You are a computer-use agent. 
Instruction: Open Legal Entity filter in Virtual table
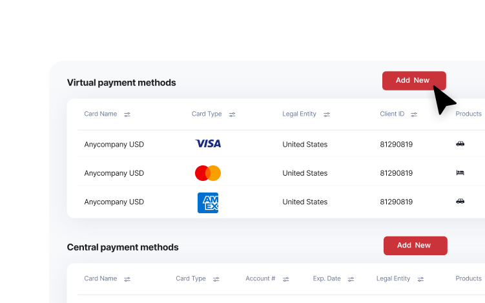pyautogui.click(x=327, y=114)
